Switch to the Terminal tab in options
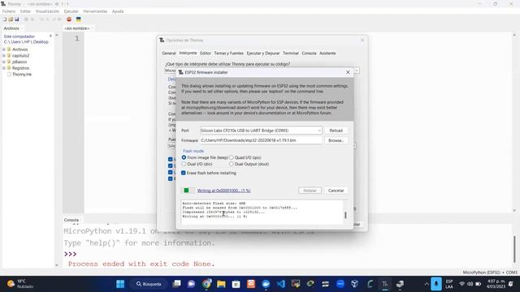This screenshot has width=520, height=292. tap(291, 54)
